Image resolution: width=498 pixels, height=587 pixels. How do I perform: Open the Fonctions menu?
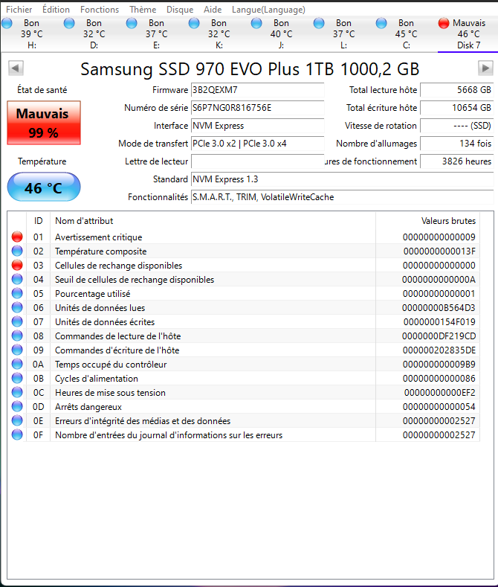pos(100,10)
